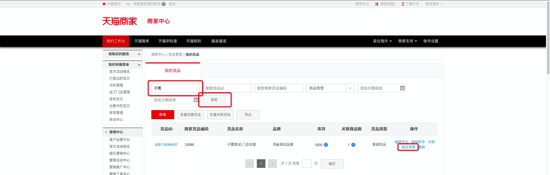Open 卖往海外 dropdown in top gray bar
550x175 pixels.
tap(433, 4)
